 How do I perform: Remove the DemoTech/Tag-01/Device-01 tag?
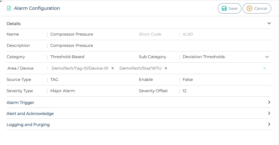click(x=113, y=68)
